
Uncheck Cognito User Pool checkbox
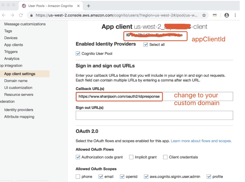pos(78,53)
